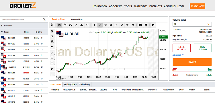Toggle the eye visibility icon beside the OHLC values
Screen dimensions: 215x107
[x=90, y=32]
